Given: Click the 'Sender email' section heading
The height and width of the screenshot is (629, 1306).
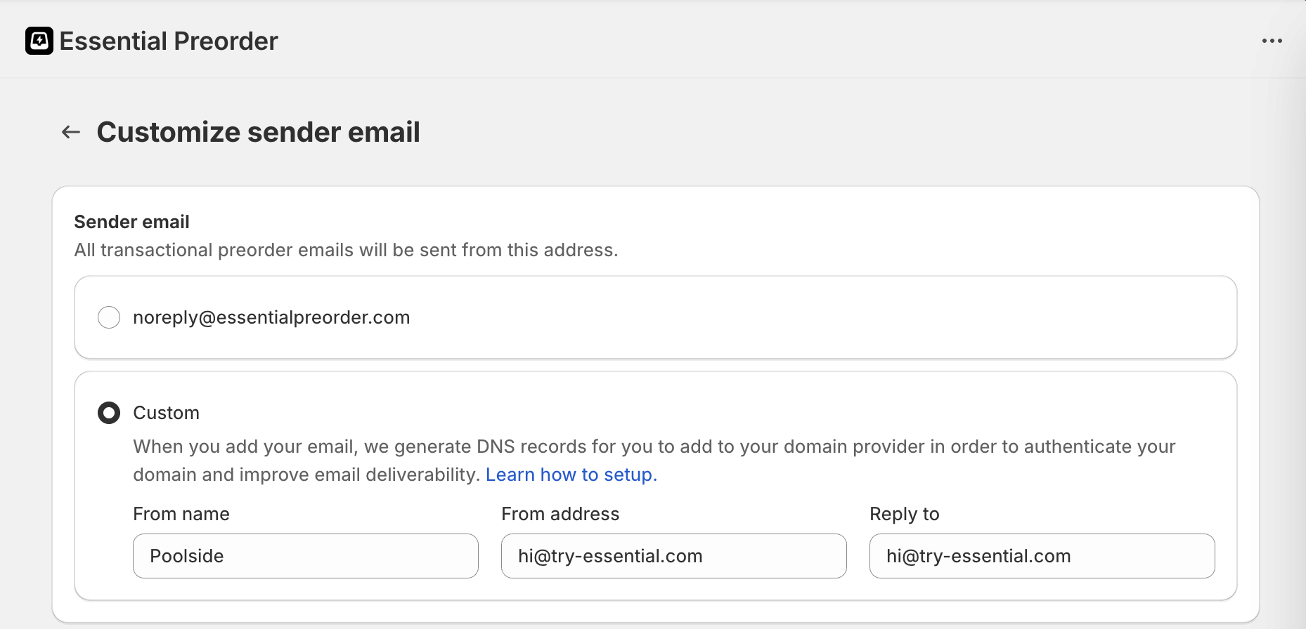Looking at the screenshot, I should (x=132, y=222).
